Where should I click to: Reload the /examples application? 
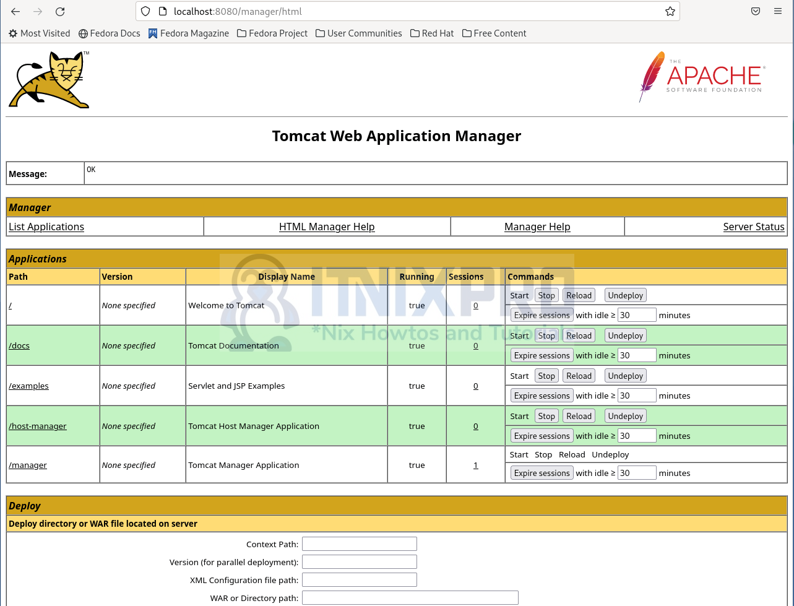[579, 376]
